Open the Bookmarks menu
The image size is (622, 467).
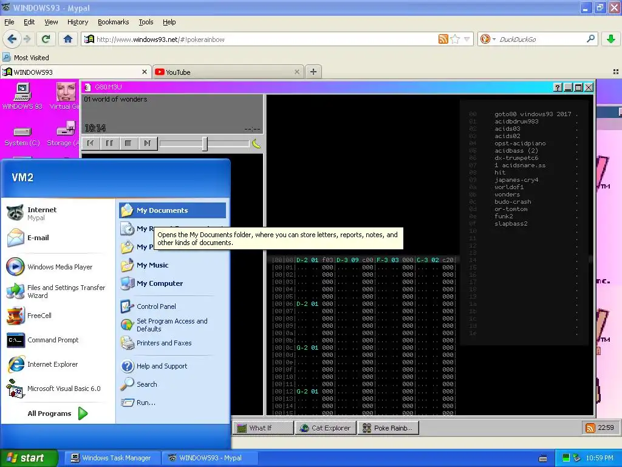click(114, 22)
